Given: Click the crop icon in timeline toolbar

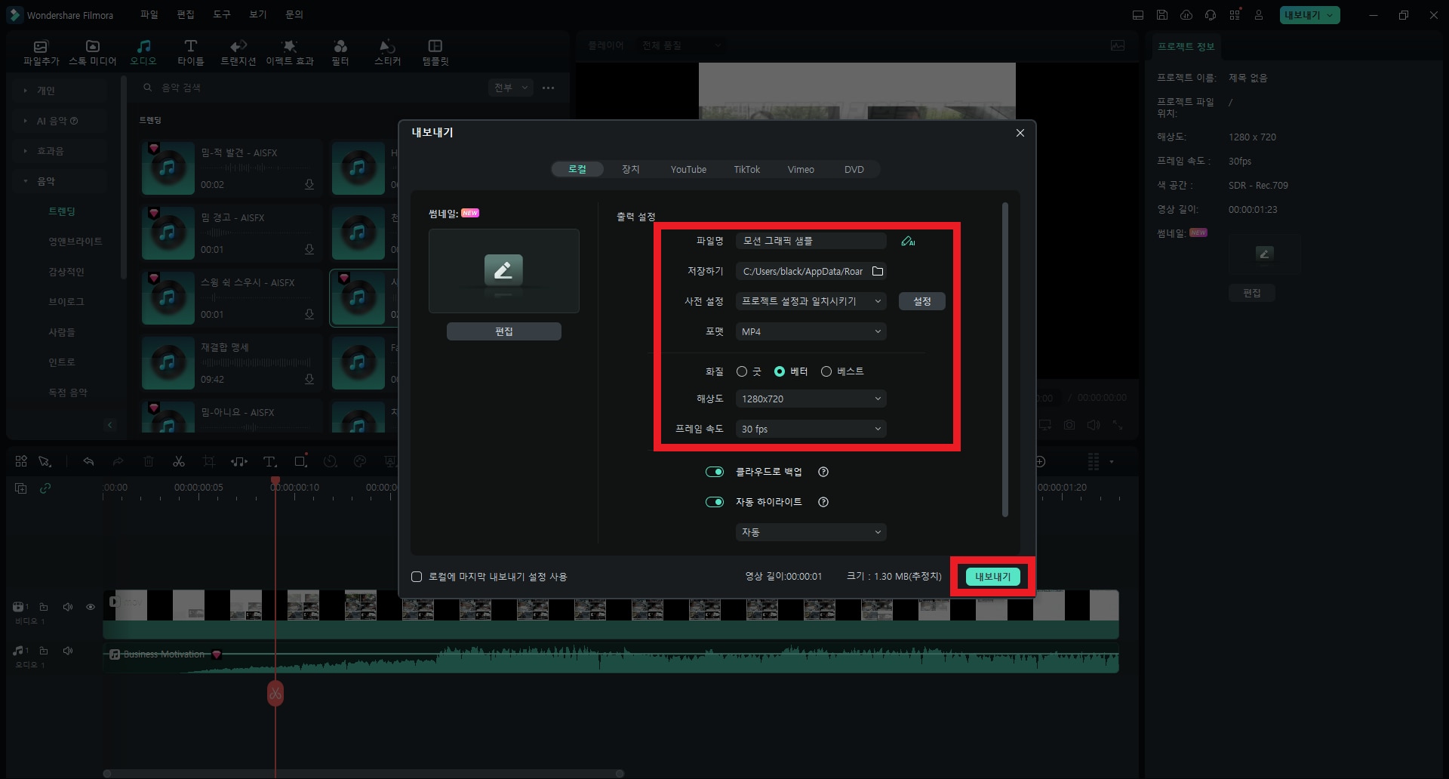Looking at the screenshot, I should point(209,461).
